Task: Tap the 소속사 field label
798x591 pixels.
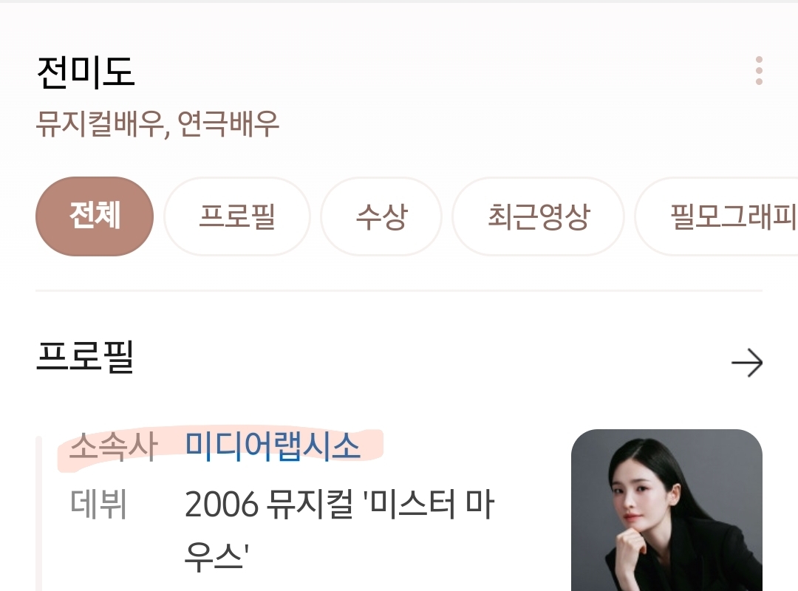Action: pyautogui.click(x=114, y=447)
